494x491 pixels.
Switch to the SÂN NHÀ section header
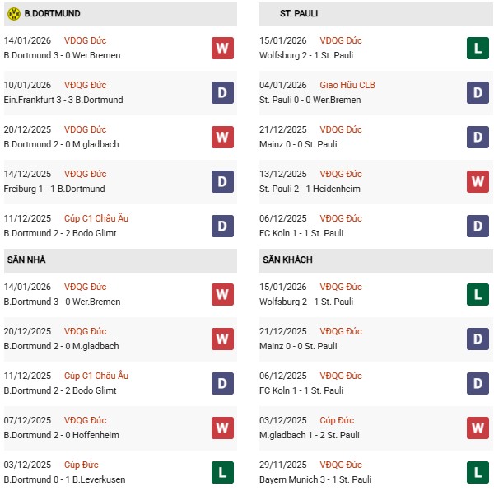click(26, 260)
